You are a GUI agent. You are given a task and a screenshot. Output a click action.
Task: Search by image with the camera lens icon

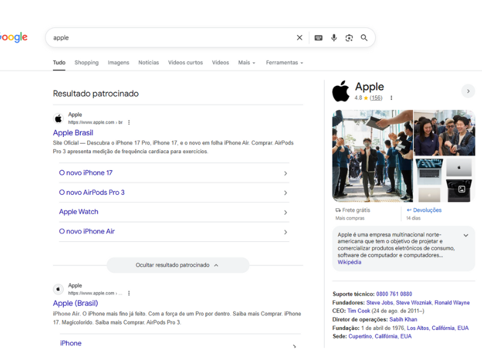pyautogui.click(x=349, y=37)
